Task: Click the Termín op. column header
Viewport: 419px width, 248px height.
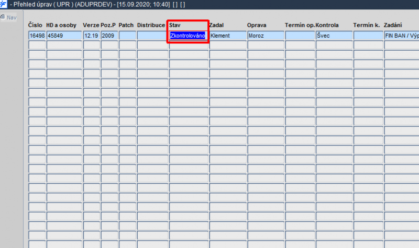Action: tap(300, 25)
